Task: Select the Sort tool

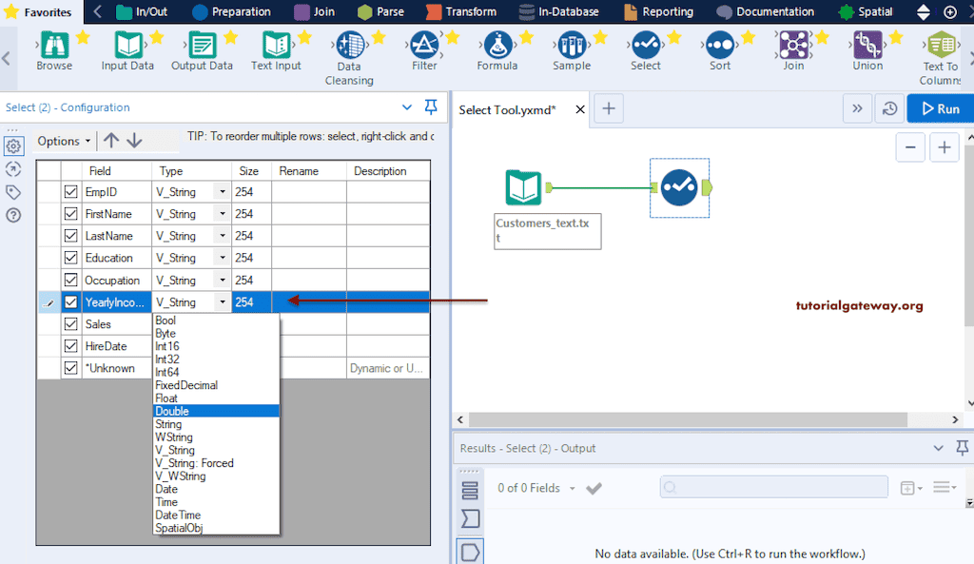Action: (x=719, y=45)
